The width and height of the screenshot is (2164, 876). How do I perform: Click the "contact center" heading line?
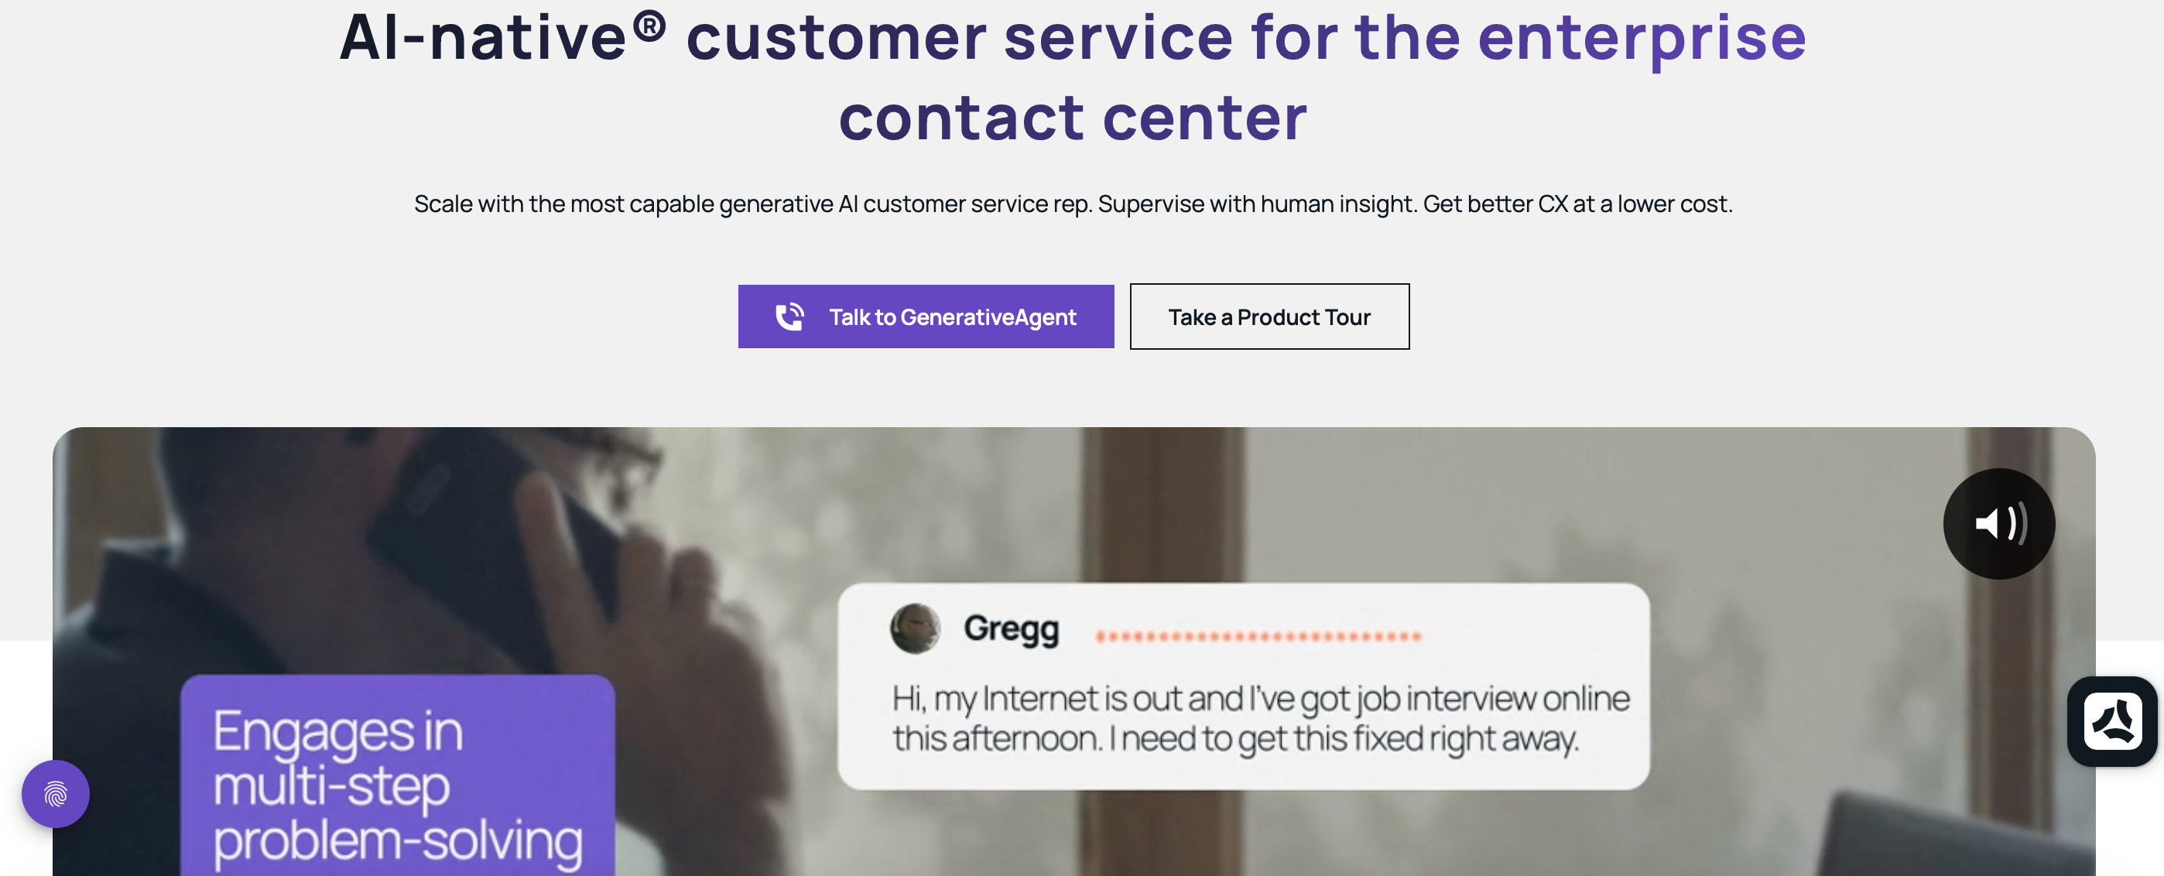pyautogui.click(x=1073, y=118)
